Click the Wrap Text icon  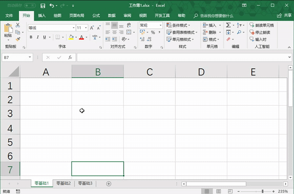point(129,25)
